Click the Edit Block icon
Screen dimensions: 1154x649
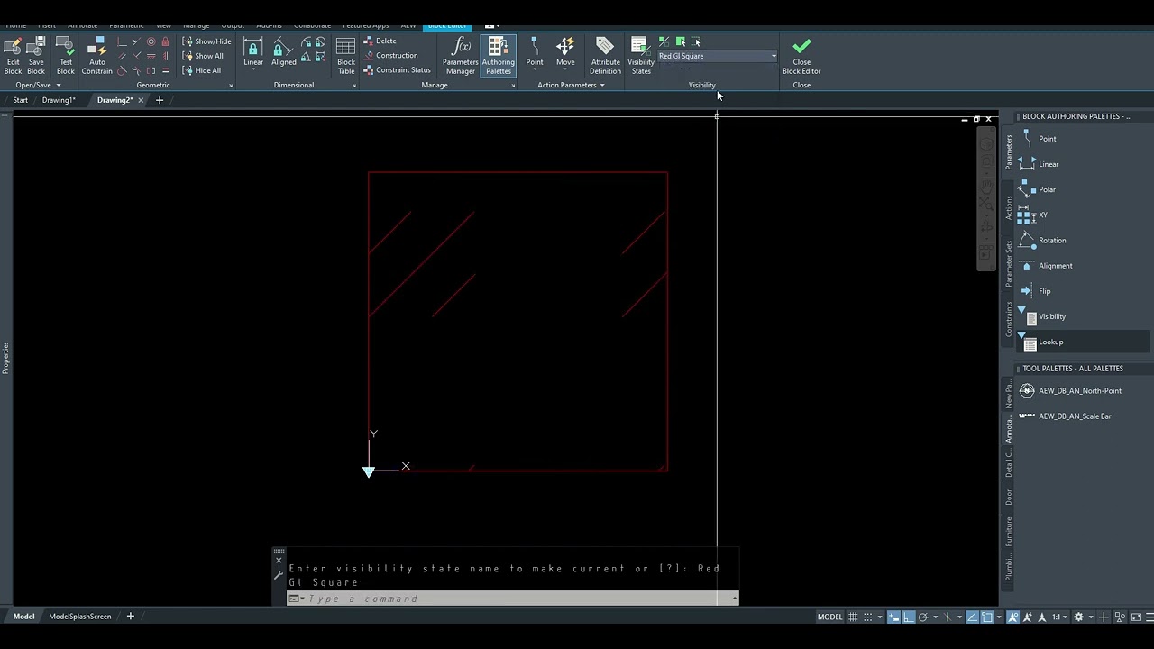13,56
